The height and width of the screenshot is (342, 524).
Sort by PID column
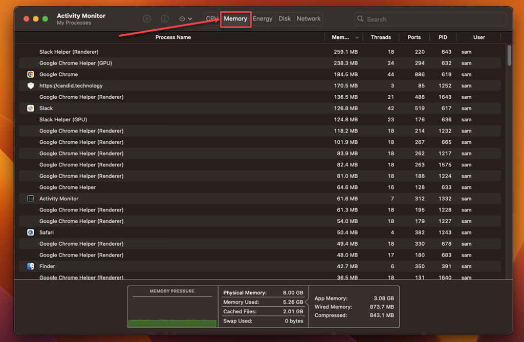pos(443,37)
